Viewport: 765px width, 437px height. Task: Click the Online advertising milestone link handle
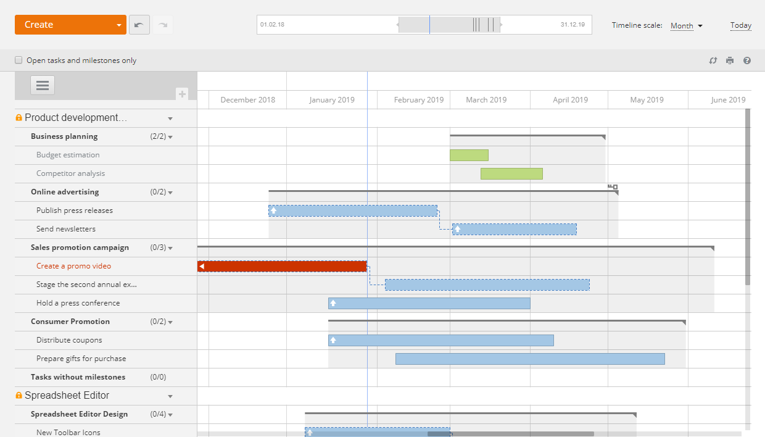[x=613, y=186]
